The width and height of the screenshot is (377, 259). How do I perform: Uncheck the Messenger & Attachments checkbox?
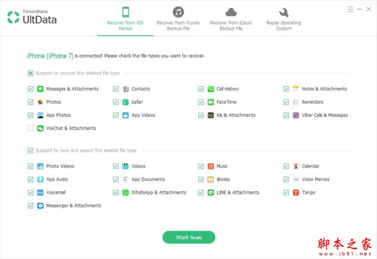click(x=31, y=206)
